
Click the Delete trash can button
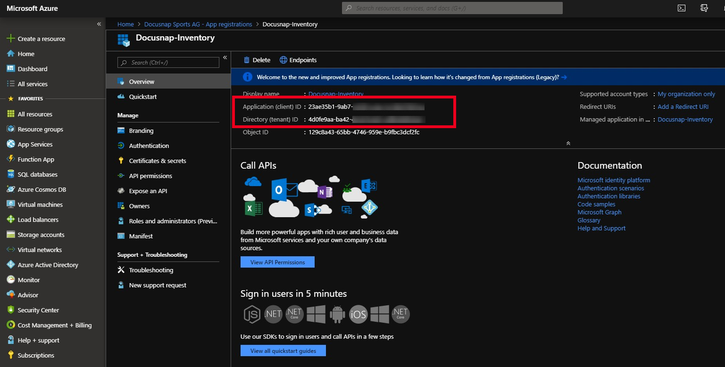pyautogui.click(x=257, y=60)
